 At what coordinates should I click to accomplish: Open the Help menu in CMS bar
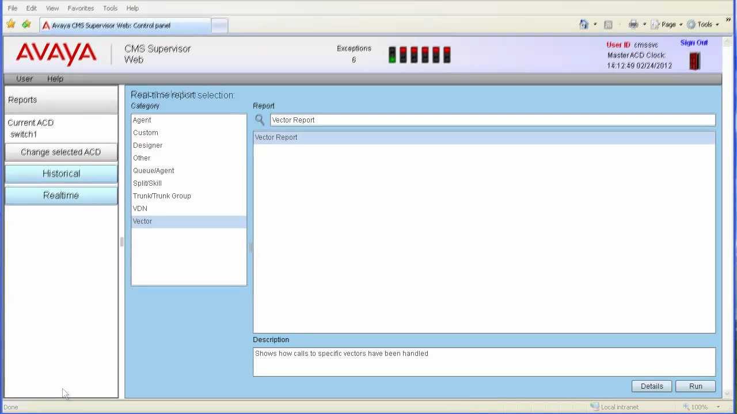coord(55,79)
